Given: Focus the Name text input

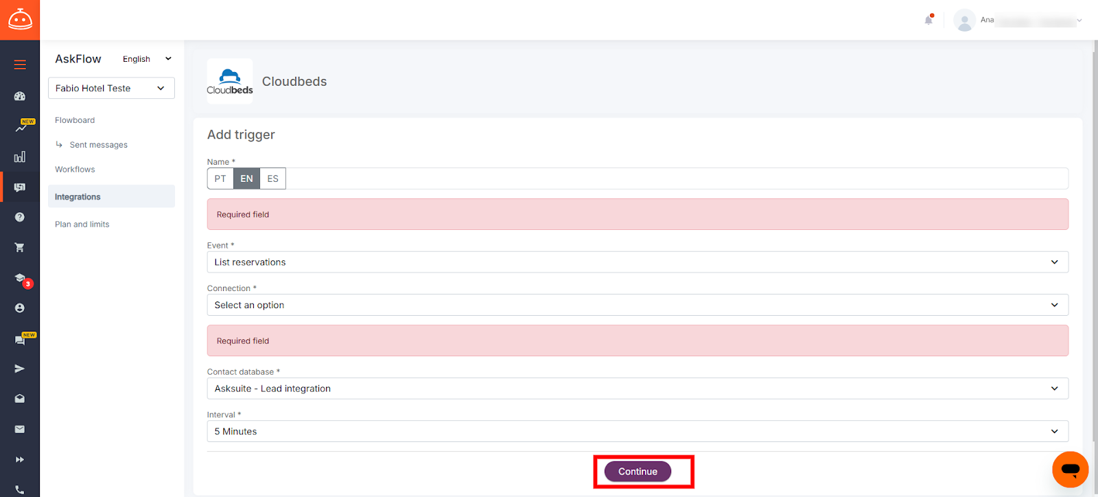Looking at the screenshot, I should click(x=677, y=178).
